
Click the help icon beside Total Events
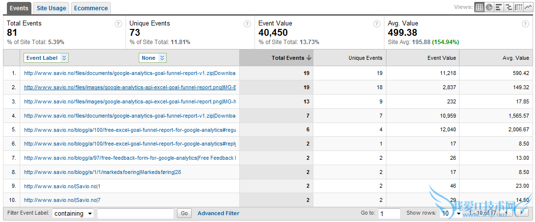tap(118, 24)
